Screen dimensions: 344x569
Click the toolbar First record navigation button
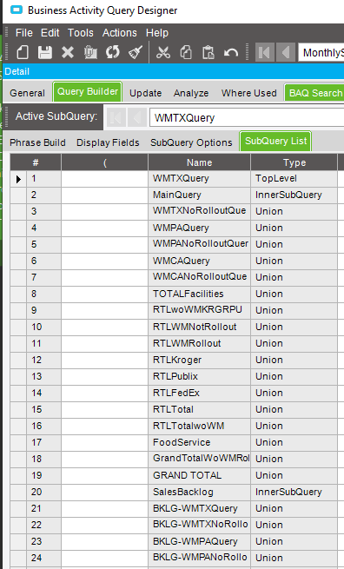tap(265, 53)
